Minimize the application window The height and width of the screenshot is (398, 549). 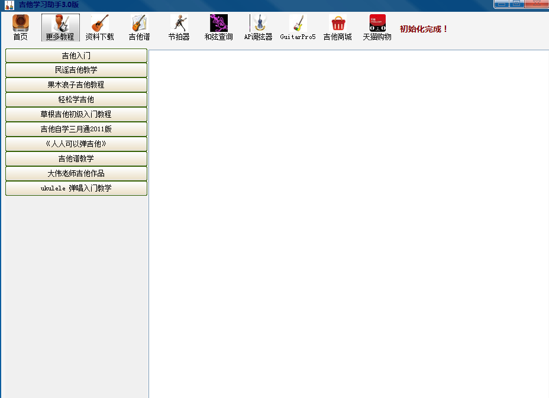coord(502,4)
